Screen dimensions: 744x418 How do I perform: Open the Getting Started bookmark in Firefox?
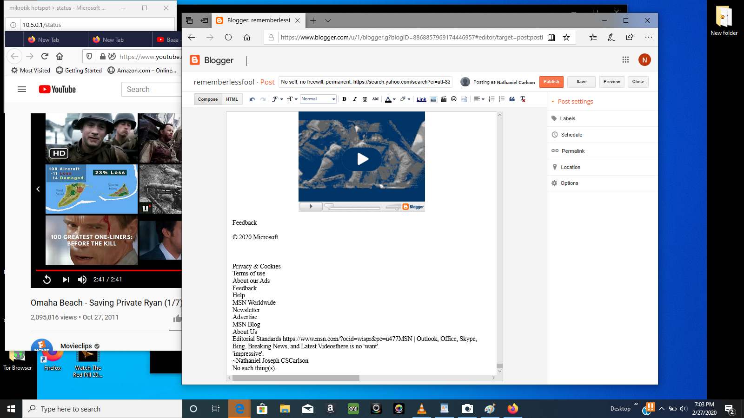tap(79, 71)
